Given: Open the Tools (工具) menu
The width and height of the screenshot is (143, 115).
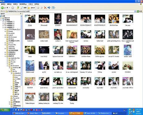Looking at the screenshot, I should (x=30, y=4).
